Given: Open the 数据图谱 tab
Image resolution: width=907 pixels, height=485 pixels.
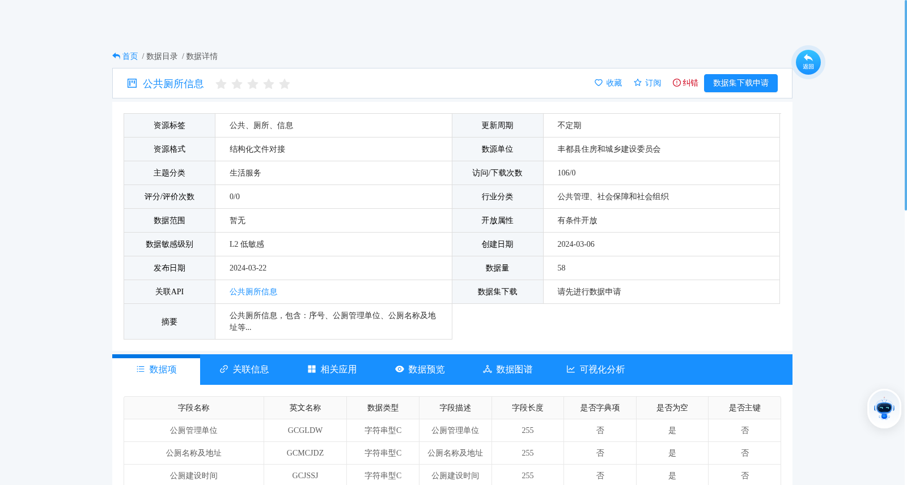Looking at the screenshot, I should pyautogui.click(x=508, y=370).
